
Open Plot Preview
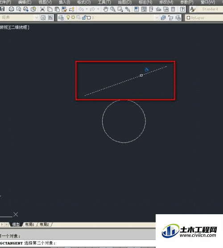pyautogui.click(x=19, y=9)
